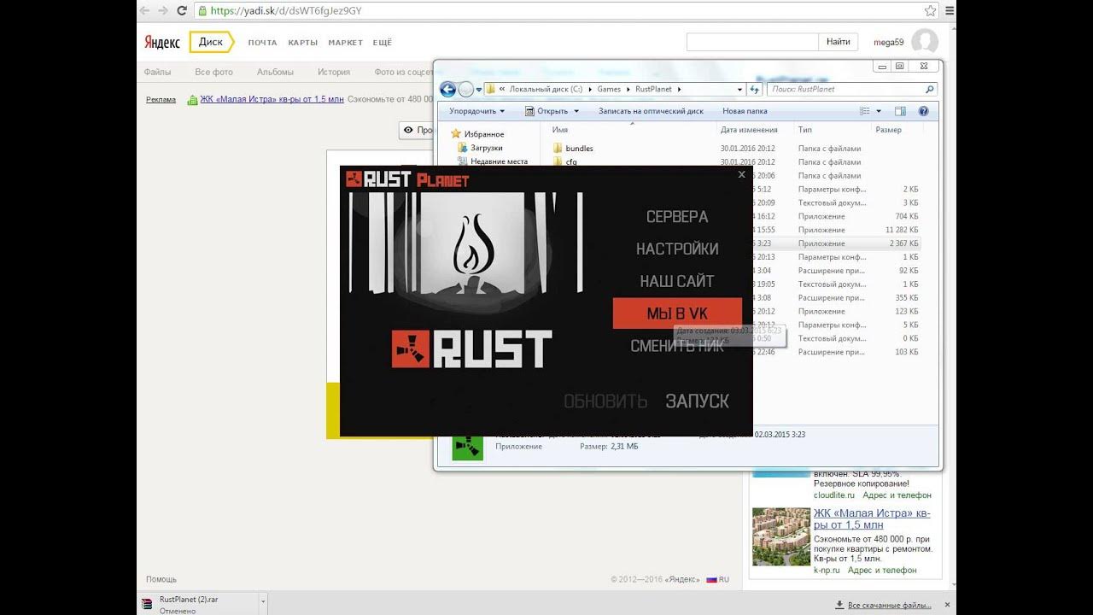Click the Недавние места icon
Screen dimensions: 1093x615
[x=462, y=161]
